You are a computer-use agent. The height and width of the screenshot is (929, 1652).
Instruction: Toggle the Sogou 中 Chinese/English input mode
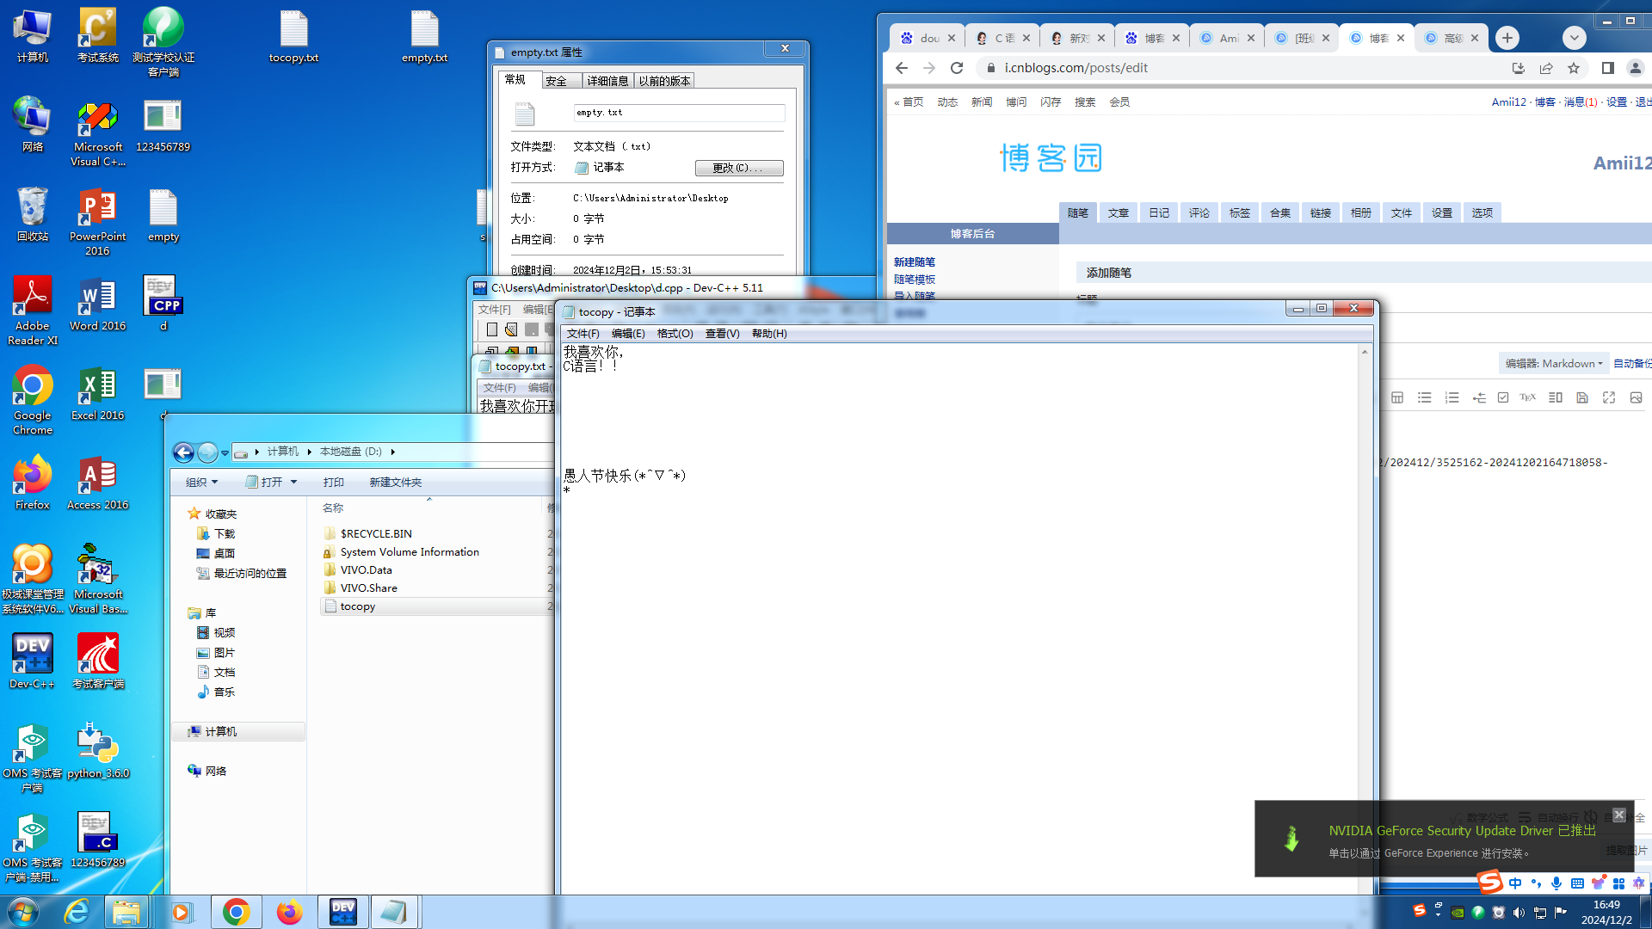point(1515,883)
